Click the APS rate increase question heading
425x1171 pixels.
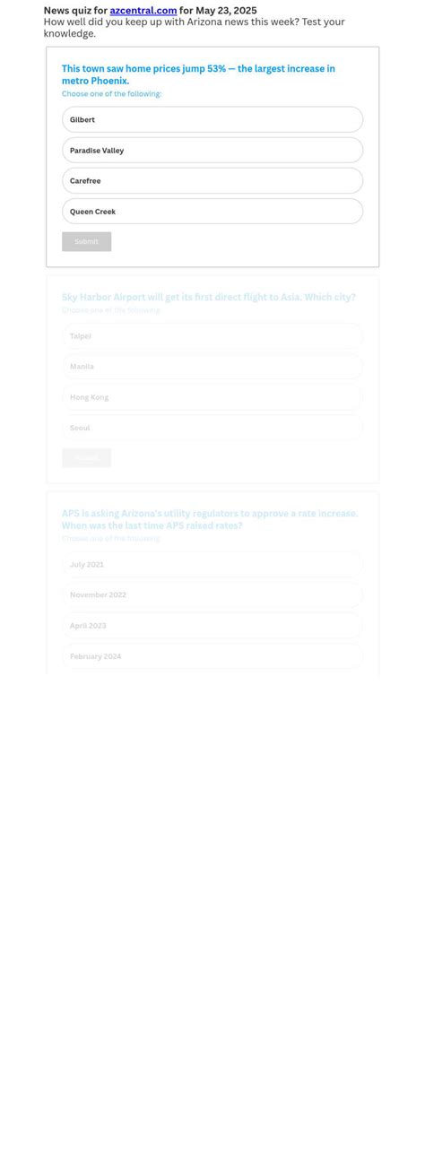tap(210, 520)
